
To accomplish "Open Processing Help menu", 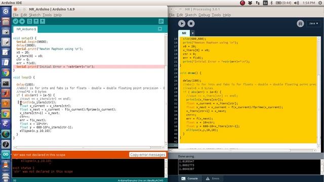I will click(227, 15).
